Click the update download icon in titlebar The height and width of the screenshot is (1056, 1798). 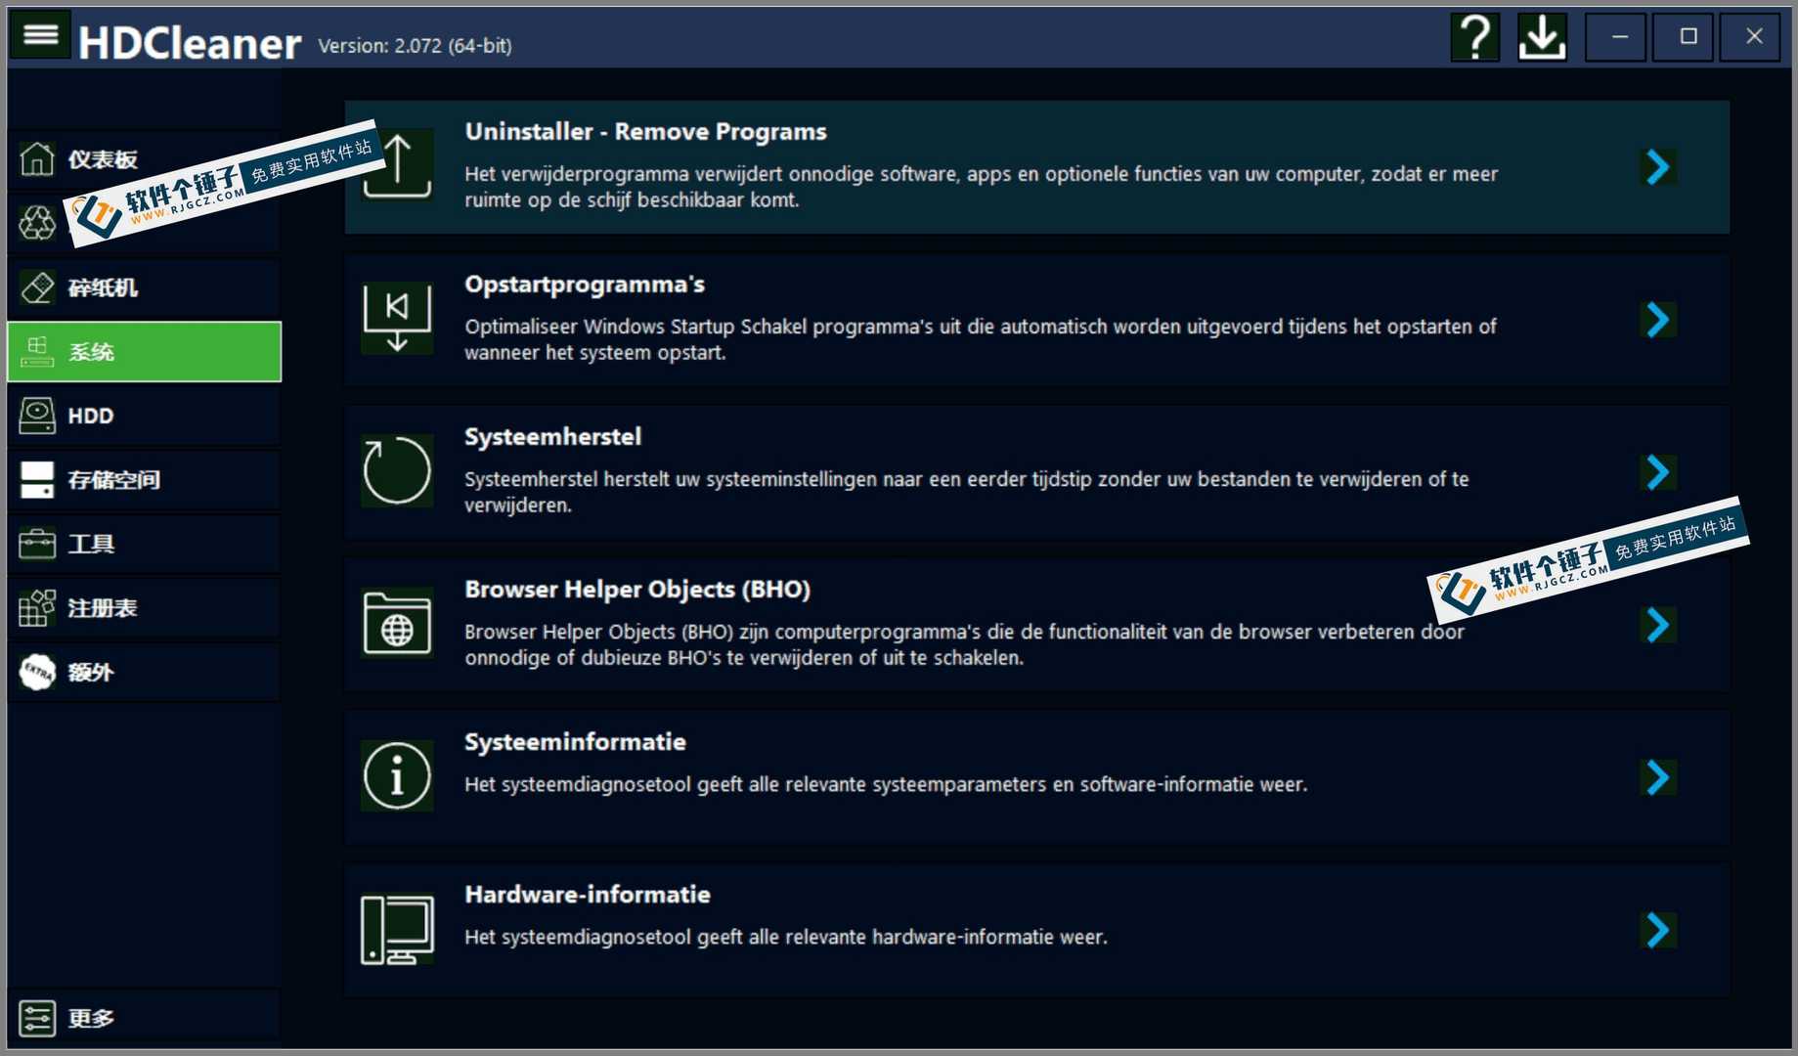click(1542, 37)
